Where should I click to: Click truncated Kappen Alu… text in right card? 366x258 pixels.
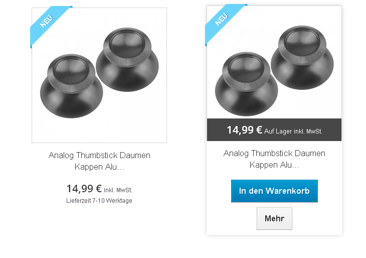[x=274, y=165]
